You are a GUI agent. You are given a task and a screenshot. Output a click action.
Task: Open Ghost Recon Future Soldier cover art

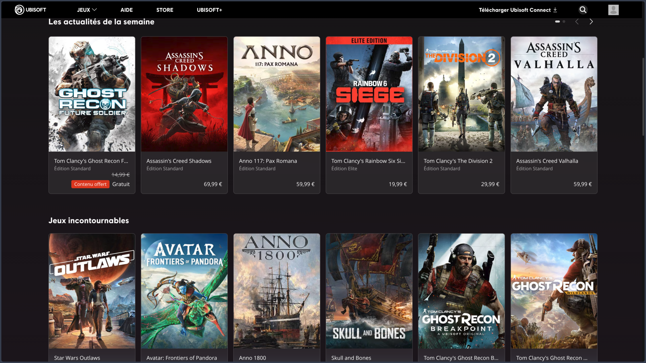click(92, 94)
